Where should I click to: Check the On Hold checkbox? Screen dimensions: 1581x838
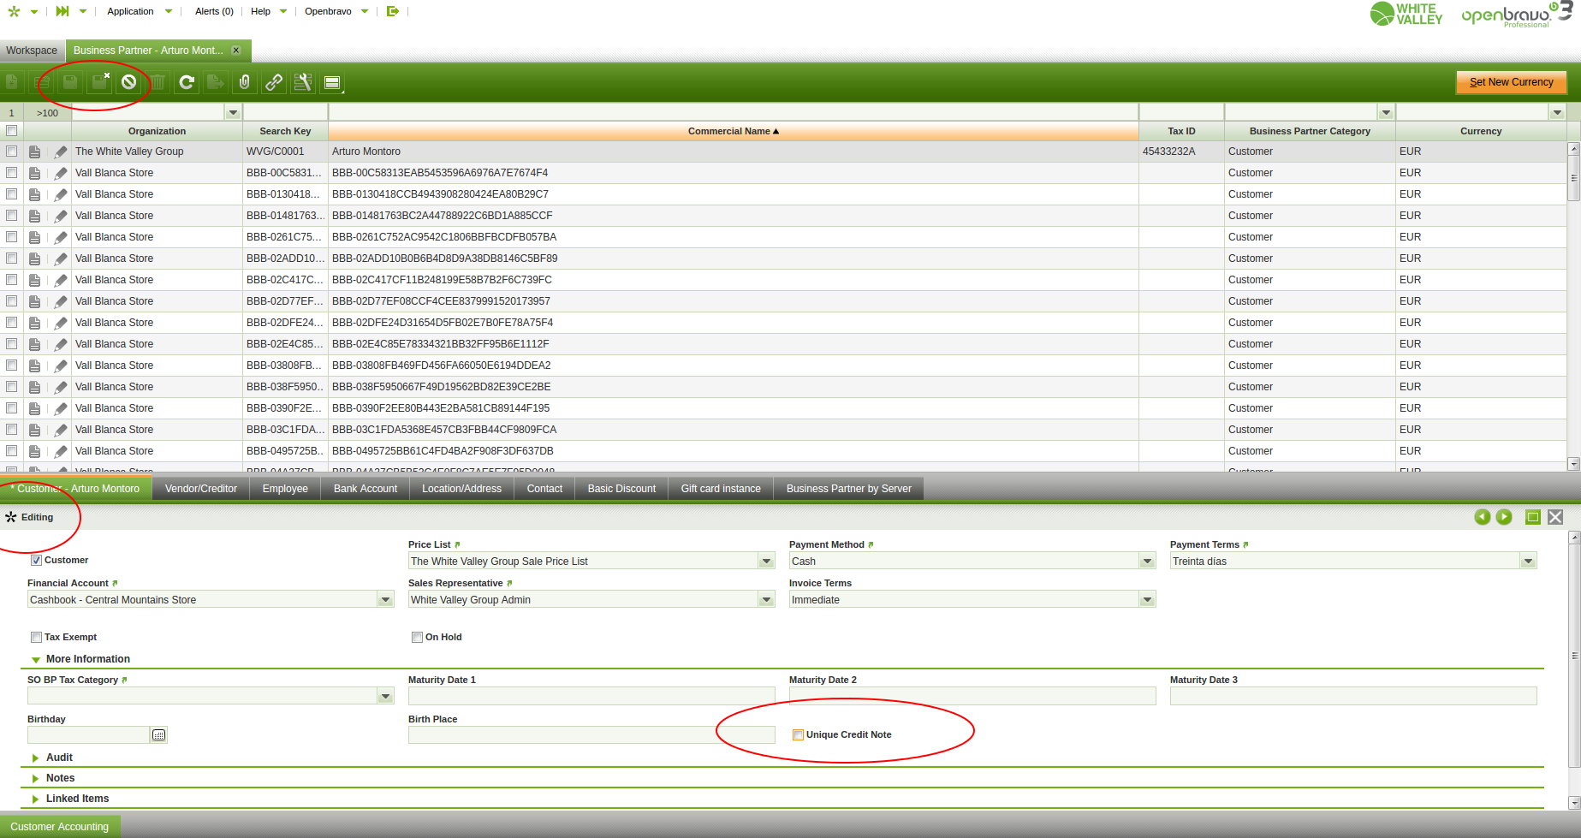417,637
